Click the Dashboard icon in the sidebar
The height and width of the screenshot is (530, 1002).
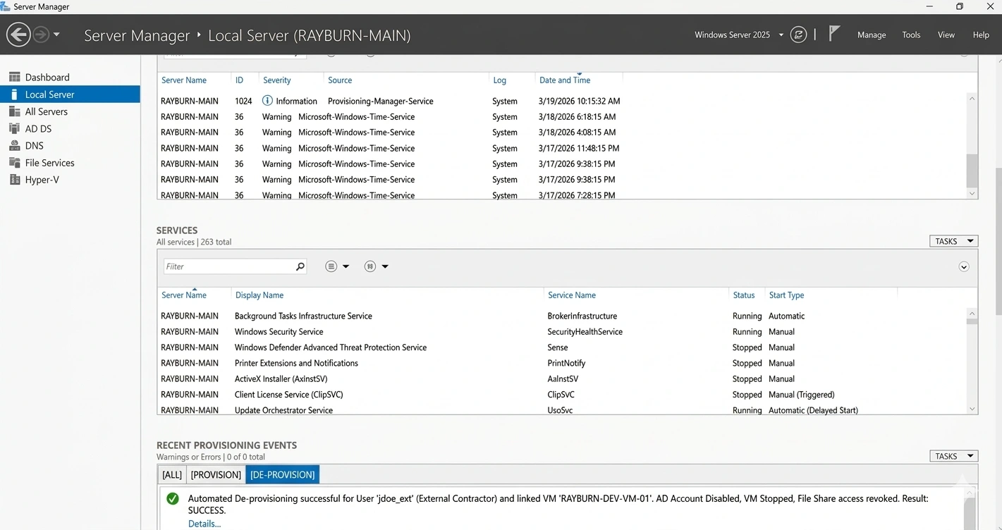[14, 78]
